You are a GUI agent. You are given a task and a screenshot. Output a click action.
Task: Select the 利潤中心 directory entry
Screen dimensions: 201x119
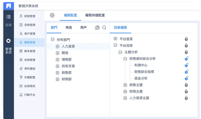coord(141,65)
